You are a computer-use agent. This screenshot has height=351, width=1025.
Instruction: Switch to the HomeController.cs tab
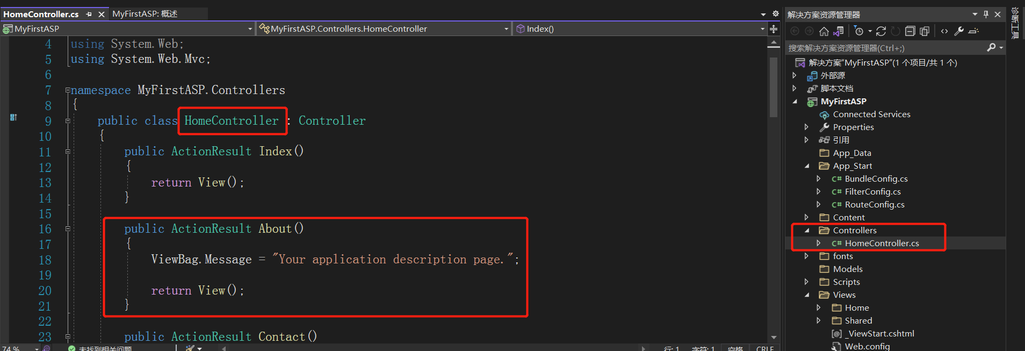(x=41, y=14)
